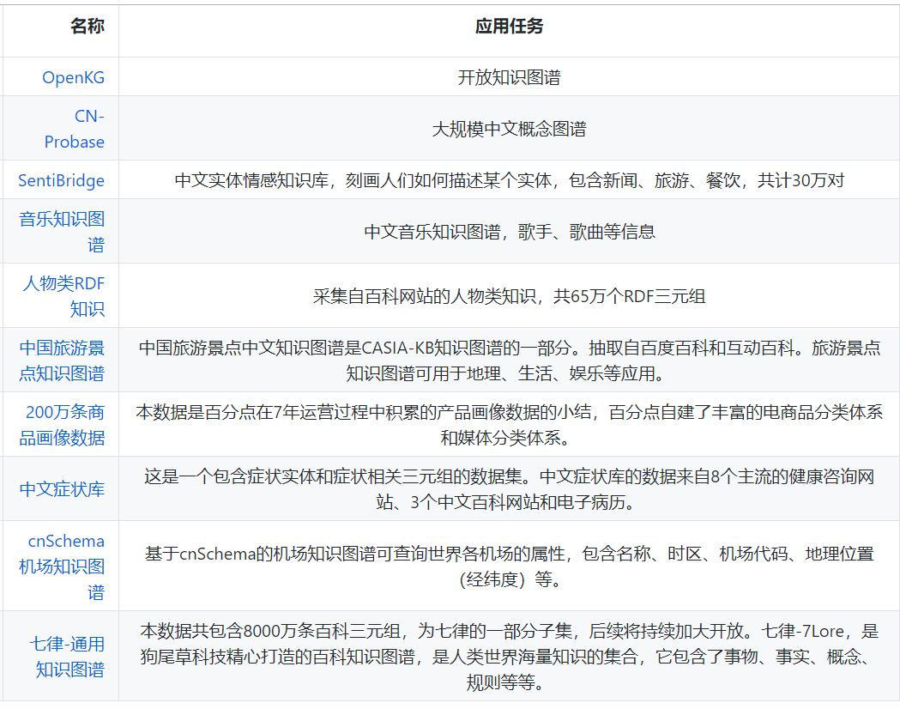The height and width of the screenshot is (709, 900).
Task: Open the SentiBridge link
Action: [62, 180]
